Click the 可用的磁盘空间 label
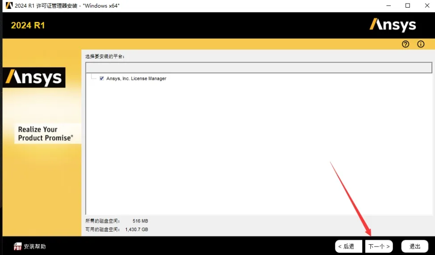The height and width of the screenshot is (255, 435). coord(103,230)
